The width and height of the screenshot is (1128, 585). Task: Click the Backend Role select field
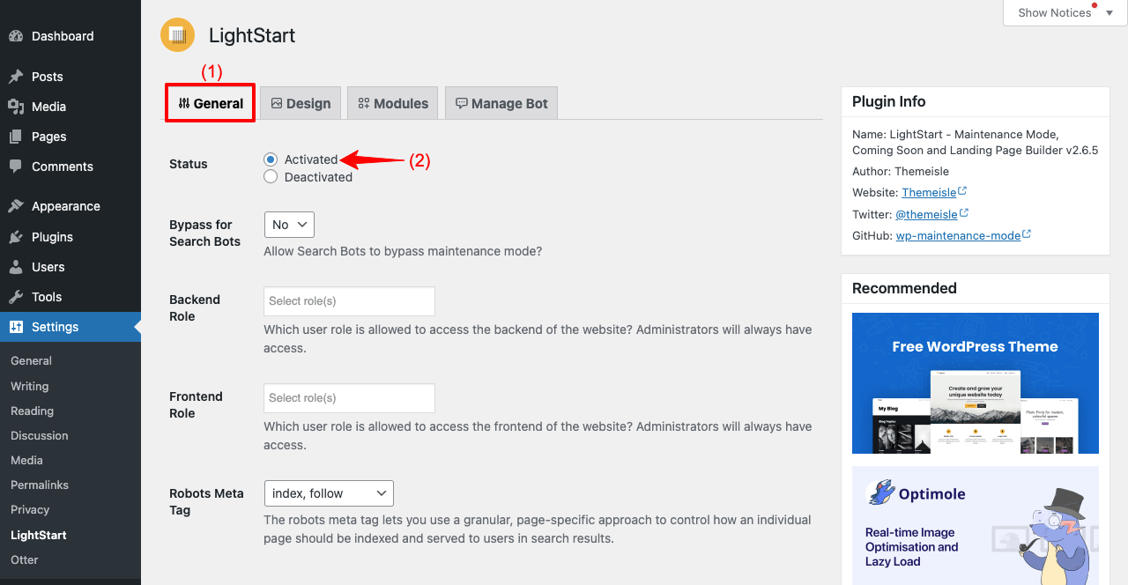click(x=349, y=301)
